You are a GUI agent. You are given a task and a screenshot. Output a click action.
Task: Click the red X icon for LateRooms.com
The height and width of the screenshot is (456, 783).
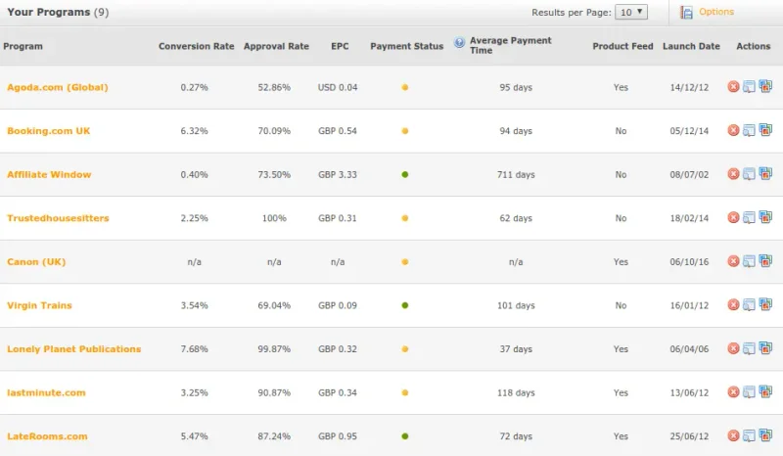click(733, 435)
